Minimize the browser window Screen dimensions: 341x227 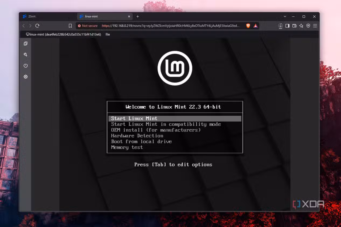tap(293, 16)
